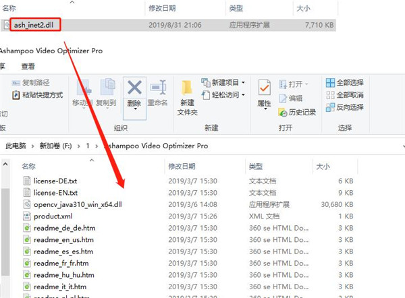Screen dimensions: 405x298
Task: Click the Move to (移动到) icon
Action: [x=83, y=87]
